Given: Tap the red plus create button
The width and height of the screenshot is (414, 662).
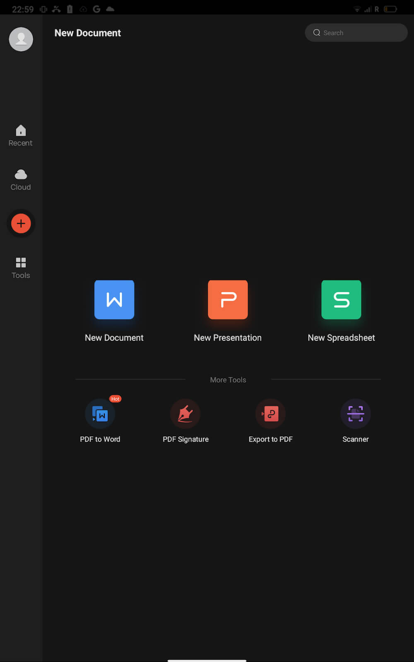Looking at the screenshot, I should 21,224.
